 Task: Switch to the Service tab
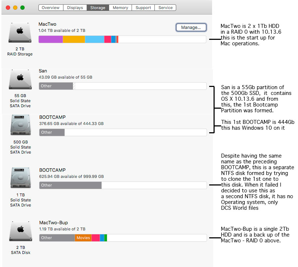click(x=165, y=8)
